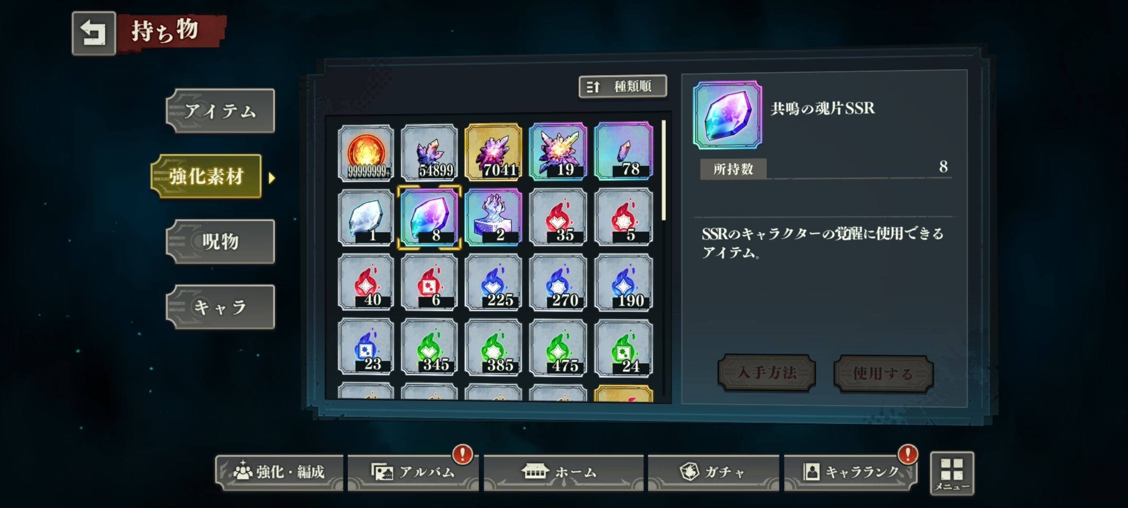Switch to the キャラ category tab

[x=220, y=307]
